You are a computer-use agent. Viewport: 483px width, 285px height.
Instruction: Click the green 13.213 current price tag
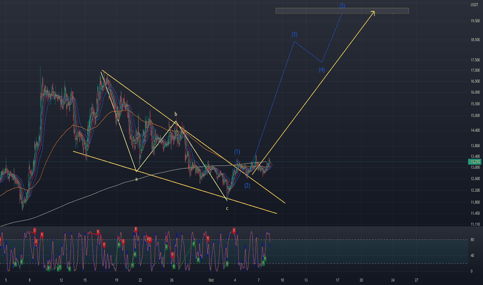(x=474, y=162)
